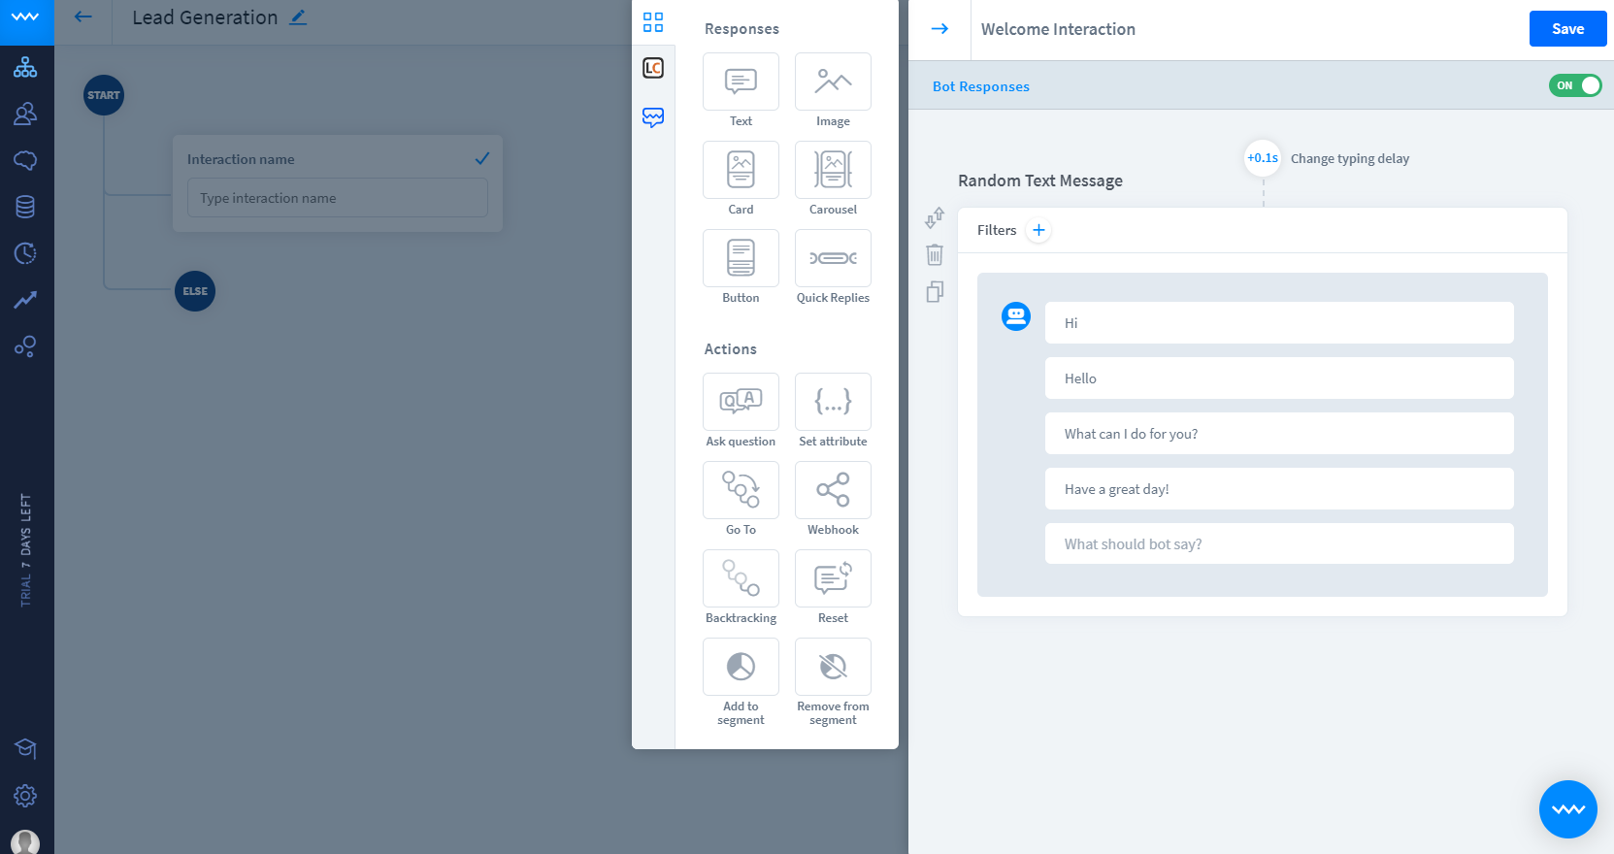This screenshot has width=1614, height=854.
Task: Add a Text response block
Action: click(x=741, y=82)
